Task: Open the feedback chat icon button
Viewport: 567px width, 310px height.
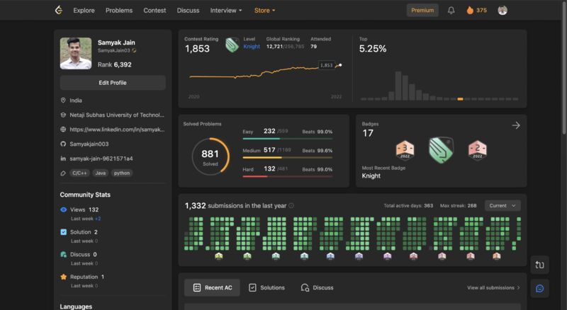Action: point(539,288)
